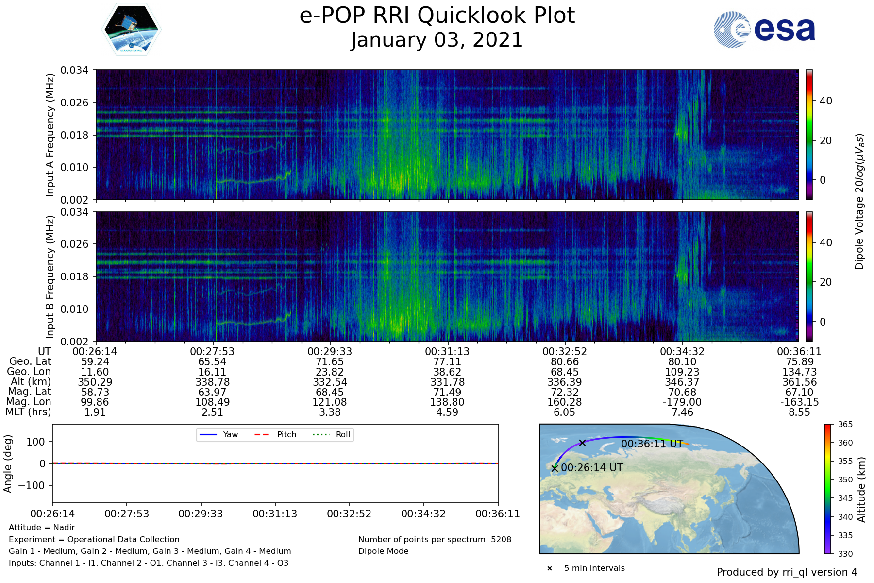Click the Input A dipole voltage colorbar
Image resolution: width=874 pixels, height=583 pixels.
click(x=809, y=135)
